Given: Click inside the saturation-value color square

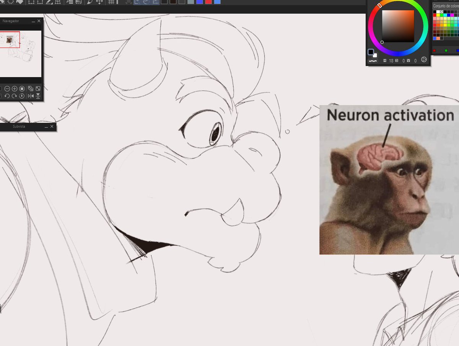Looking at the screenshot, I should pos(398,26).
